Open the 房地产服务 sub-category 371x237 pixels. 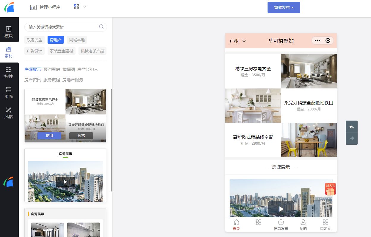[73, 80]
